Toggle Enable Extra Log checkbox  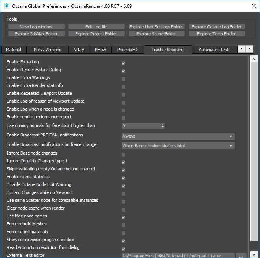coord(124,63)
